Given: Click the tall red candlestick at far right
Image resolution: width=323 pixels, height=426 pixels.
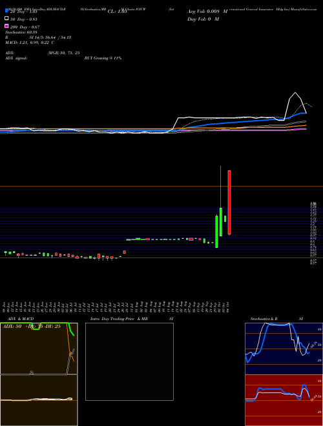Looking at the screenshot, I should 229,203.
